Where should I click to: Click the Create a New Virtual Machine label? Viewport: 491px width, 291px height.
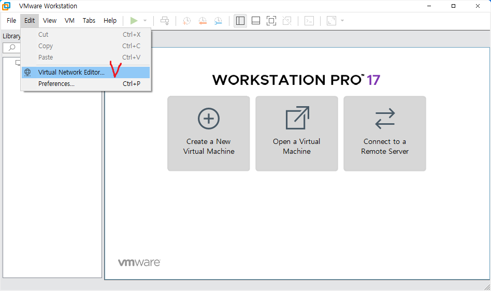[x=209, y=147]
